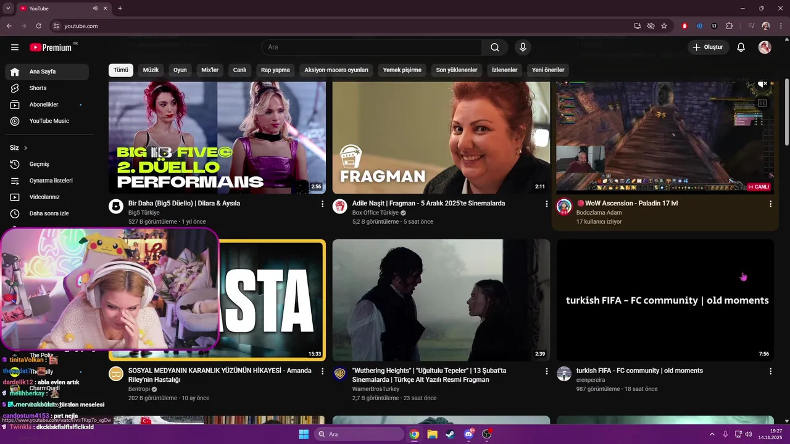Open more options for turkish FIFA video

770,371
